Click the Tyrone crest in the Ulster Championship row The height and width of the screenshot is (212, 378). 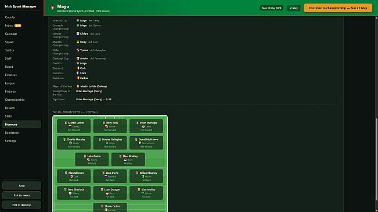pyautogui.click(x=78, y=50)
